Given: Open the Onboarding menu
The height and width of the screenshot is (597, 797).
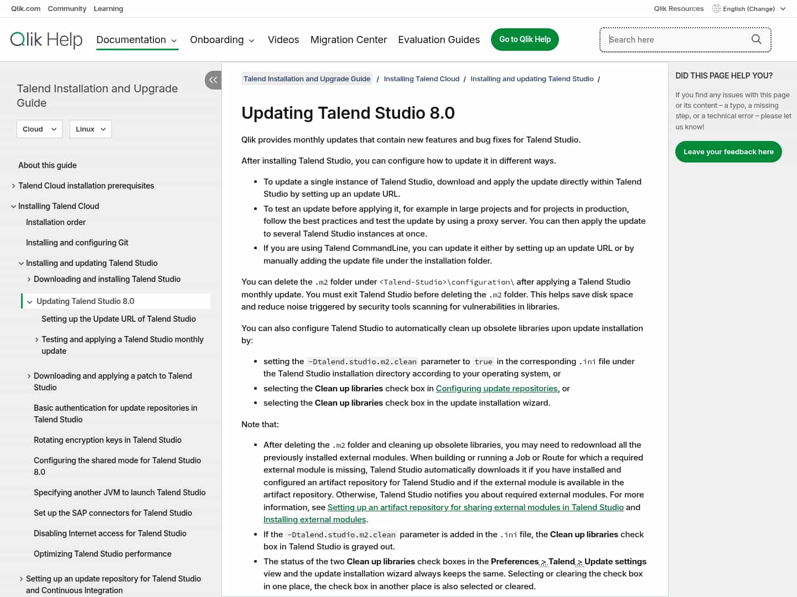Looking at the screenshot, I should [x=222, y=40].
